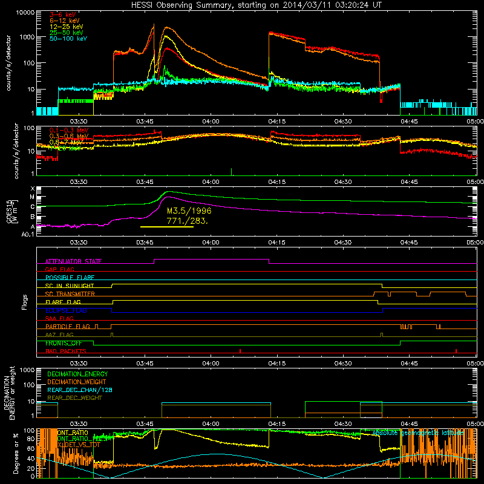
Task: Click the Degrees or % axis title
Action: [16, 454]
